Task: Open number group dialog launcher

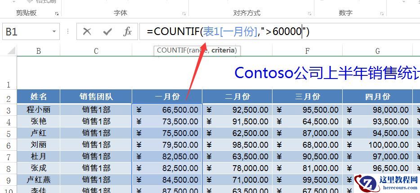Action: [382, 13]
